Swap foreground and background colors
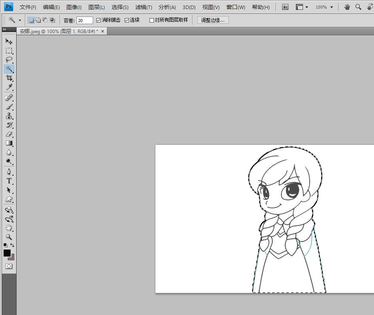This screenshot has width=374, height=315. tap(12, 245)
